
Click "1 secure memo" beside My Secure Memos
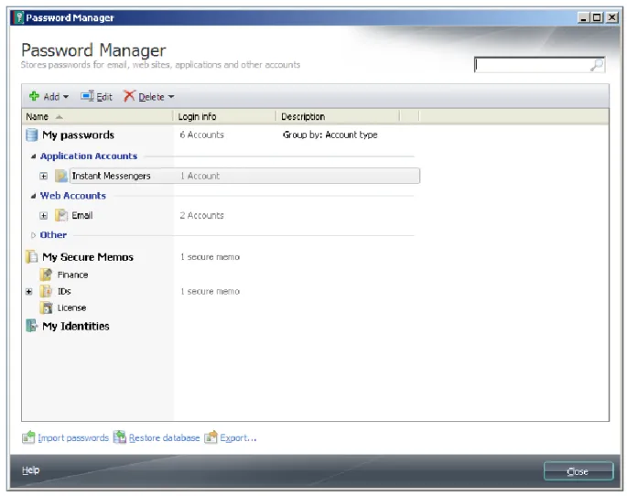[x=211, y=257]
